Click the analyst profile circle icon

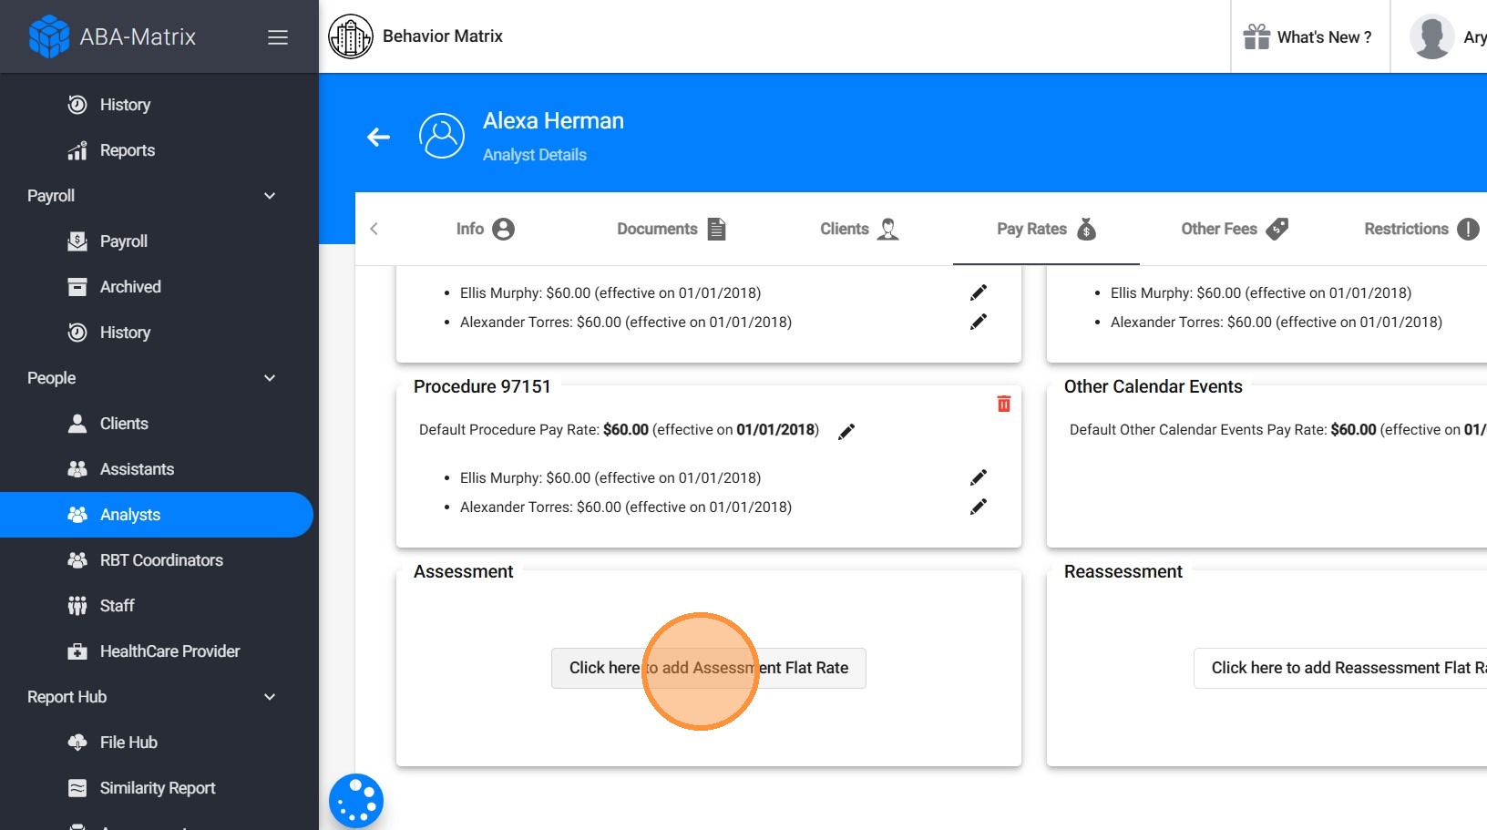tap(442, 136)
